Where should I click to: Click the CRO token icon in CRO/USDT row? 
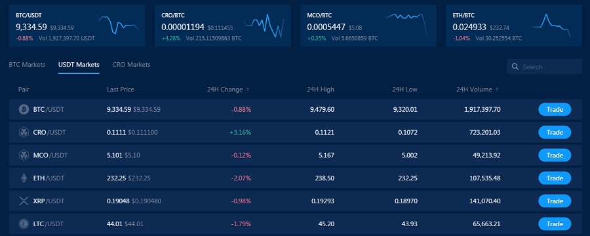click(x=24, y=133)
